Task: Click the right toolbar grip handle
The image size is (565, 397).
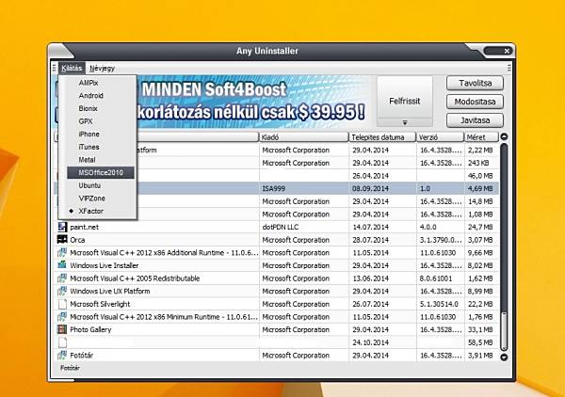Action: [x=508, y=68]
